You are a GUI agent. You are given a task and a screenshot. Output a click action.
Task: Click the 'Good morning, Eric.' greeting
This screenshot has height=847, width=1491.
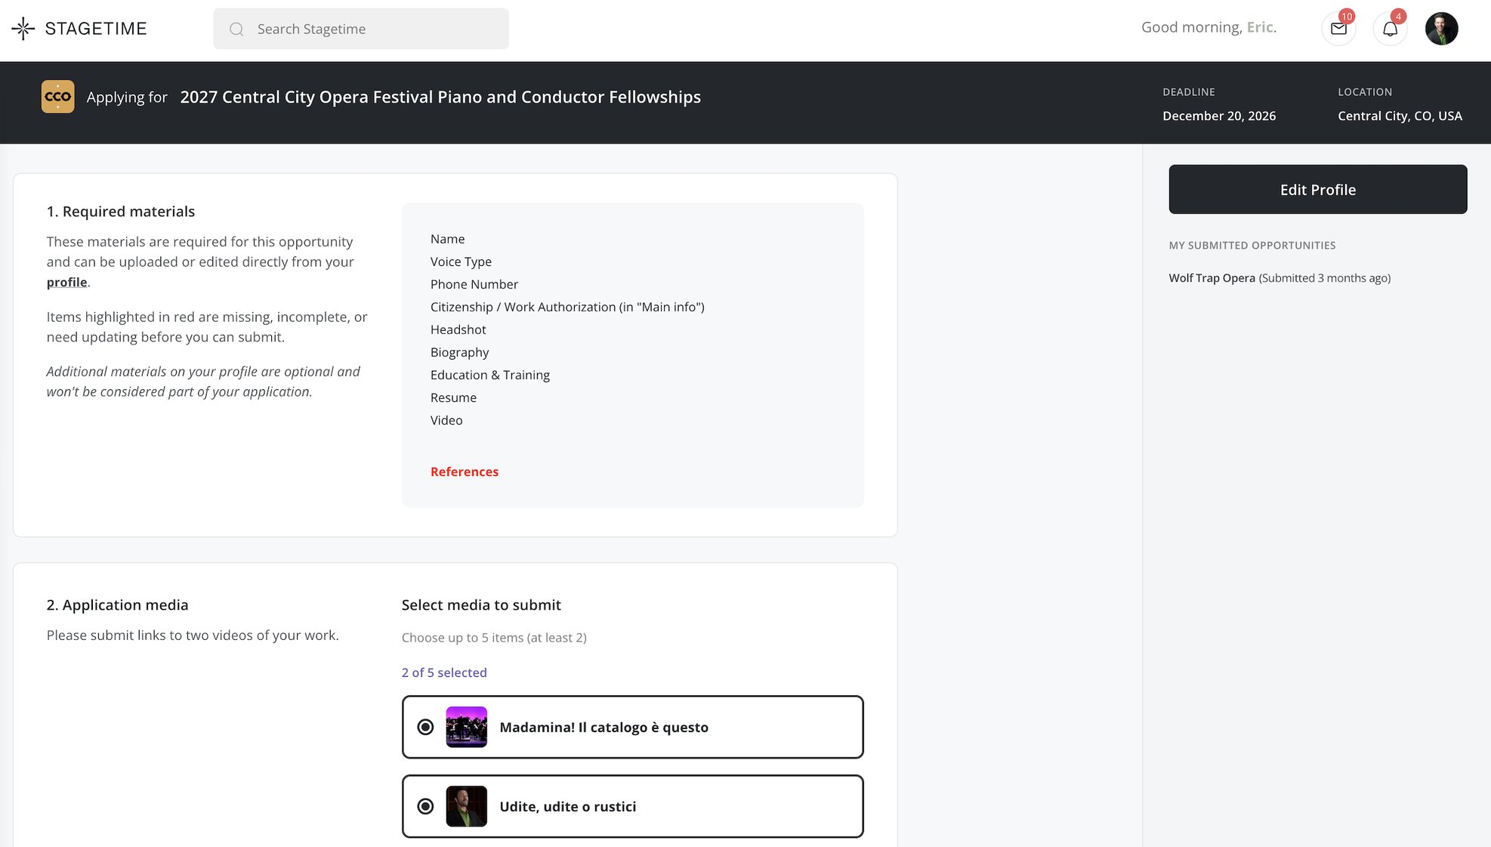(1209, 27)
